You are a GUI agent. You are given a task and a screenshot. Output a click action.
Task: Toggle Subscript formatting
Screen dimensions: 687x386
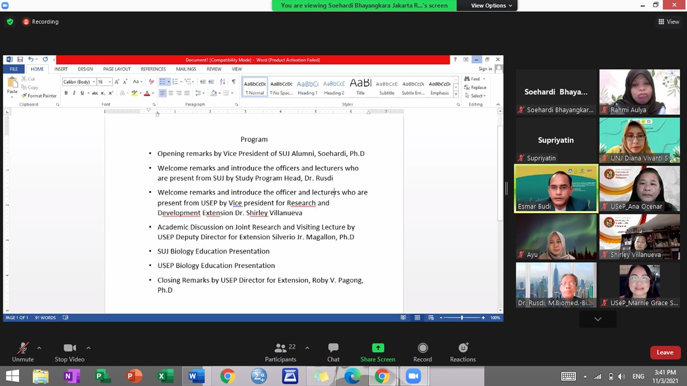(x=103, y=93)
